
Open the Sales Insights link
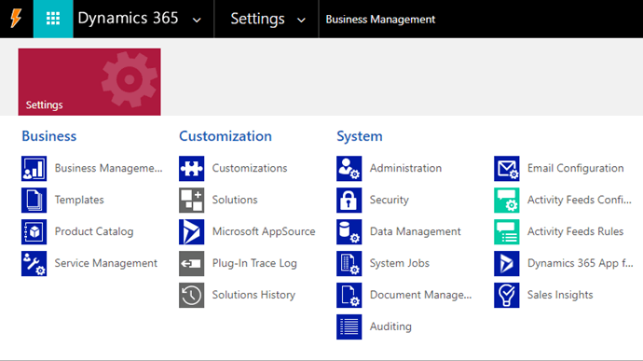pyautogui.click(x=560, y=295)
